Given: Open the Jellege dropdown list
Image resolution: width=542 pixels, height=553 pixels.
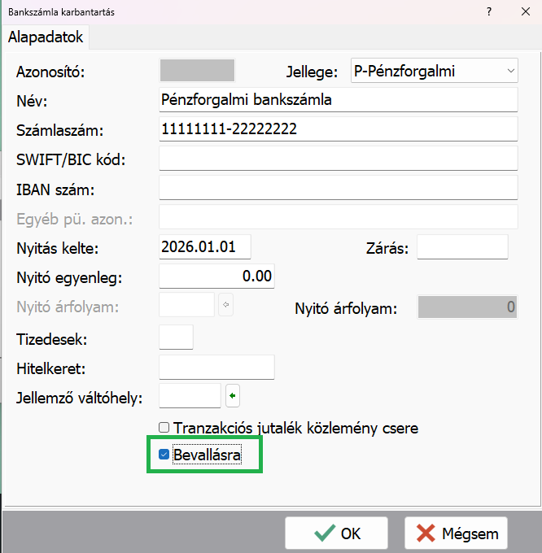Looking at the screenshot, I should tap(434, 72).
